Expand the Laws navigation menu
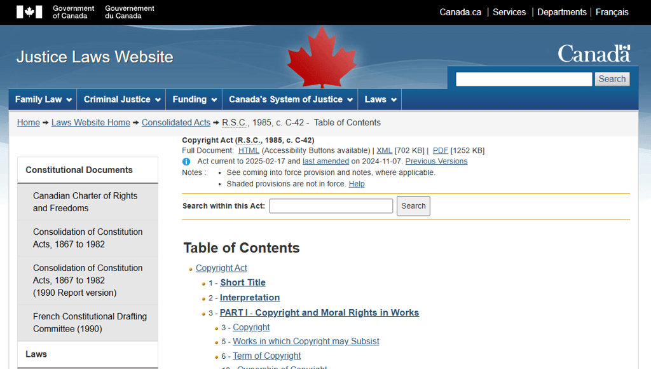 point(380,99)
